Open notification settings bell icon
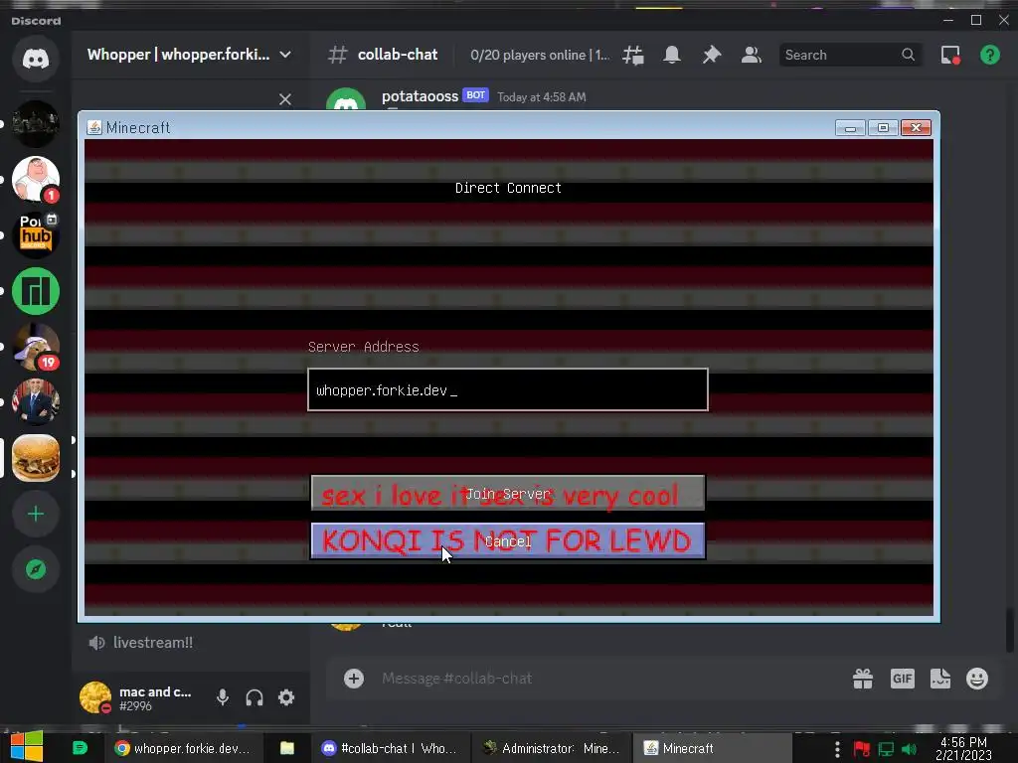 pyautogui.click(x=672, y=56)
